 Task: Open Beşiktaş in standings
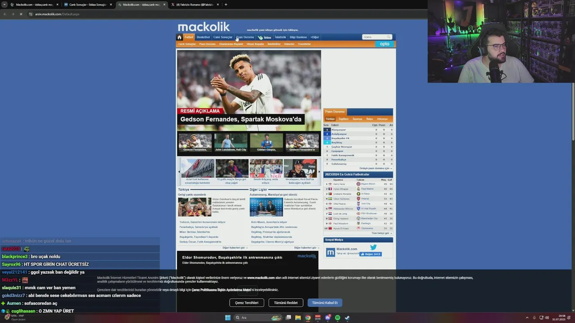click(337, 143)
